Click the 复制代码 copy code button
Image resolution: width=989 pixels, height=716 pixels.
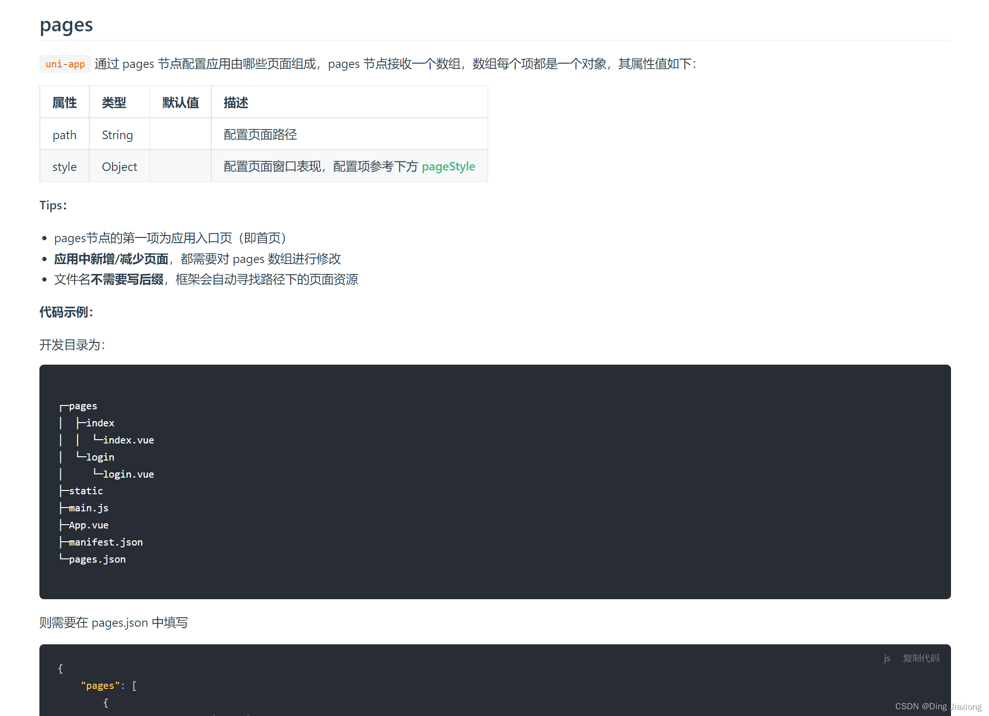coord(921,658)
